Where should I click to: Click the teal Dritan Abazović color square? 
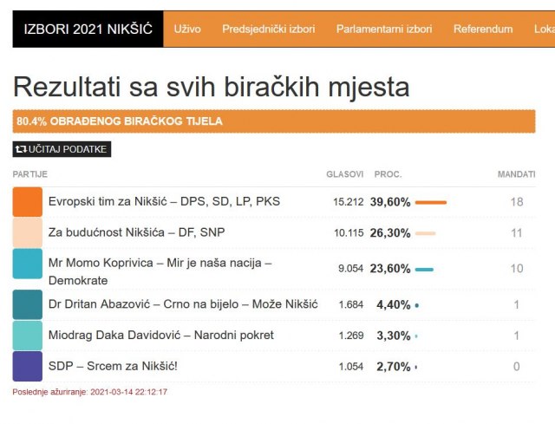[27, 304]
